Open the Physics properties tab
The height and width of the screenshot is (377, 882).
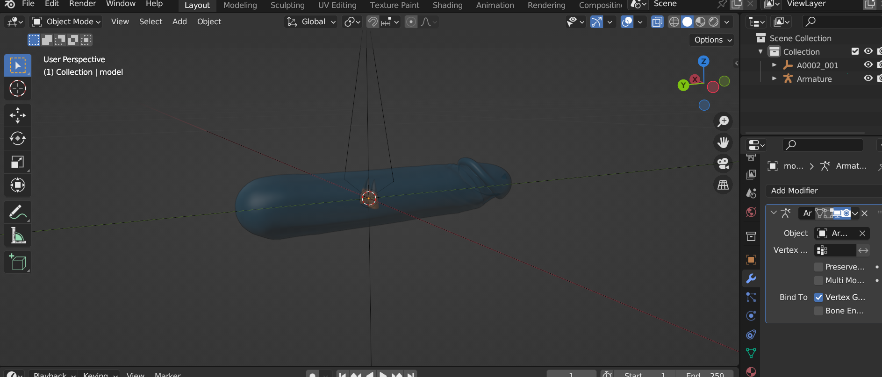click(751, 316)
